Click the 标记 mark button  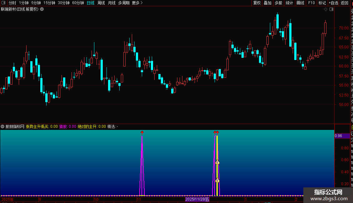coord(322,3)
